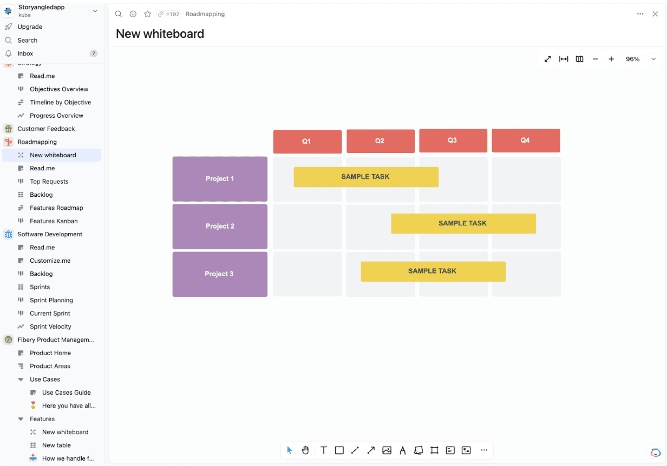The image size is (667, 466).
Task: Select the hand pan tool
Action: click(x=305, y=450)
